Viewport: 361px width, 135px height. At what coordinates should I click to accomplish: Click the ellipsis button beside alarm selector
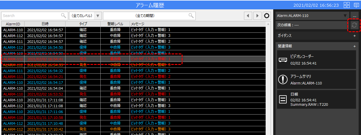click(x=355, y=16)
